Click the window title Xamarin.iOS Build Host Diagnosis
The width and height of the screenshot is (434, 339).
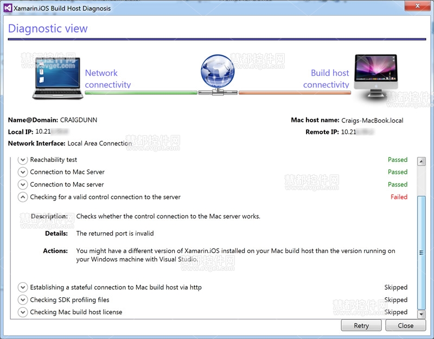(x=62, y=8)
